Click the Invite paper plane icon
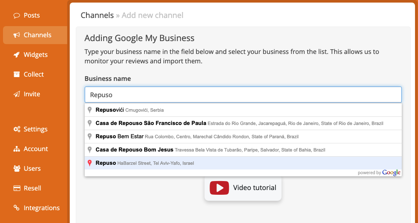 tap(17, 94)
